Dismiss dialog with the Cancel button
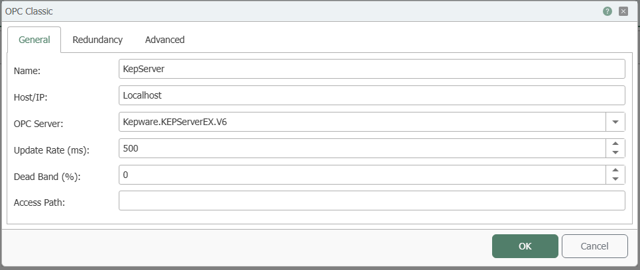Screen dimensions: 640x270 595,246
